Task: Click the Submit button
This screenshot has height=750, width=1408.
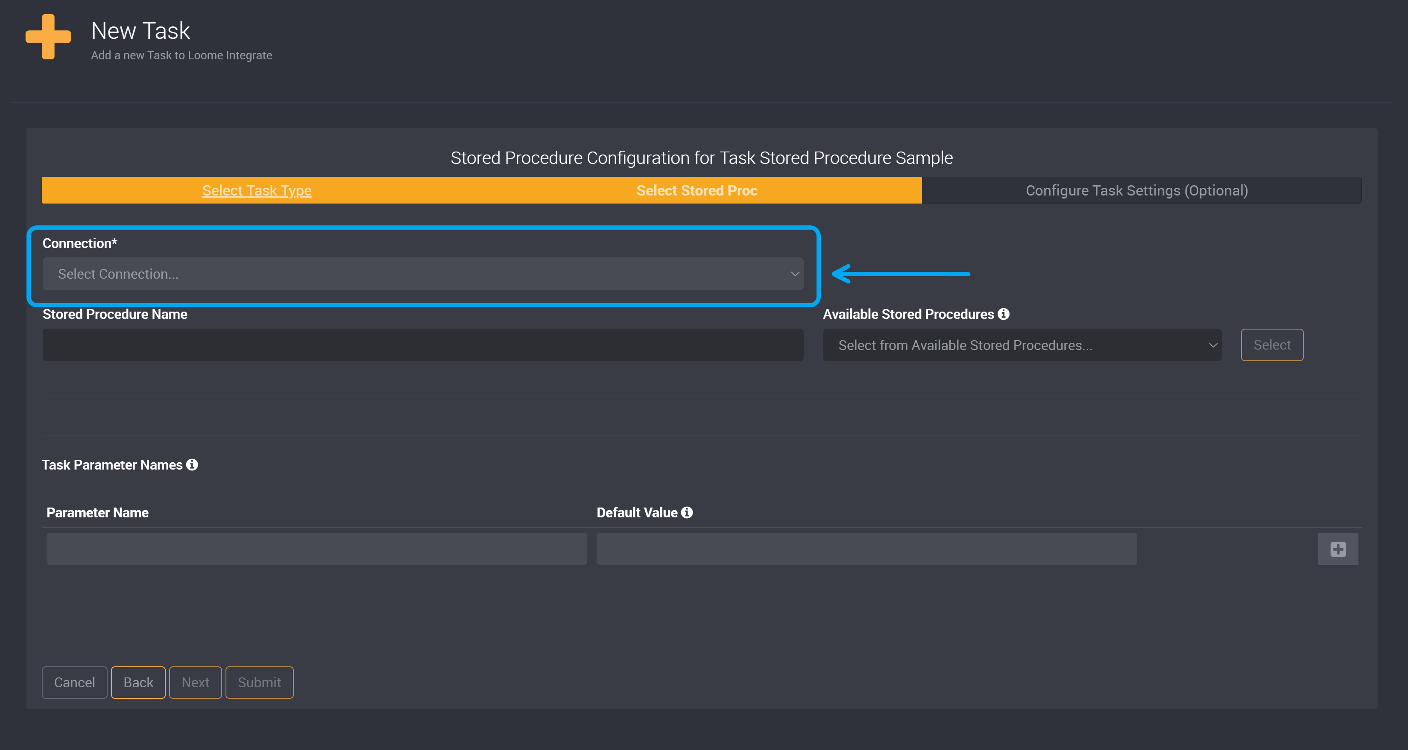Action: click(x=259, y=682)
